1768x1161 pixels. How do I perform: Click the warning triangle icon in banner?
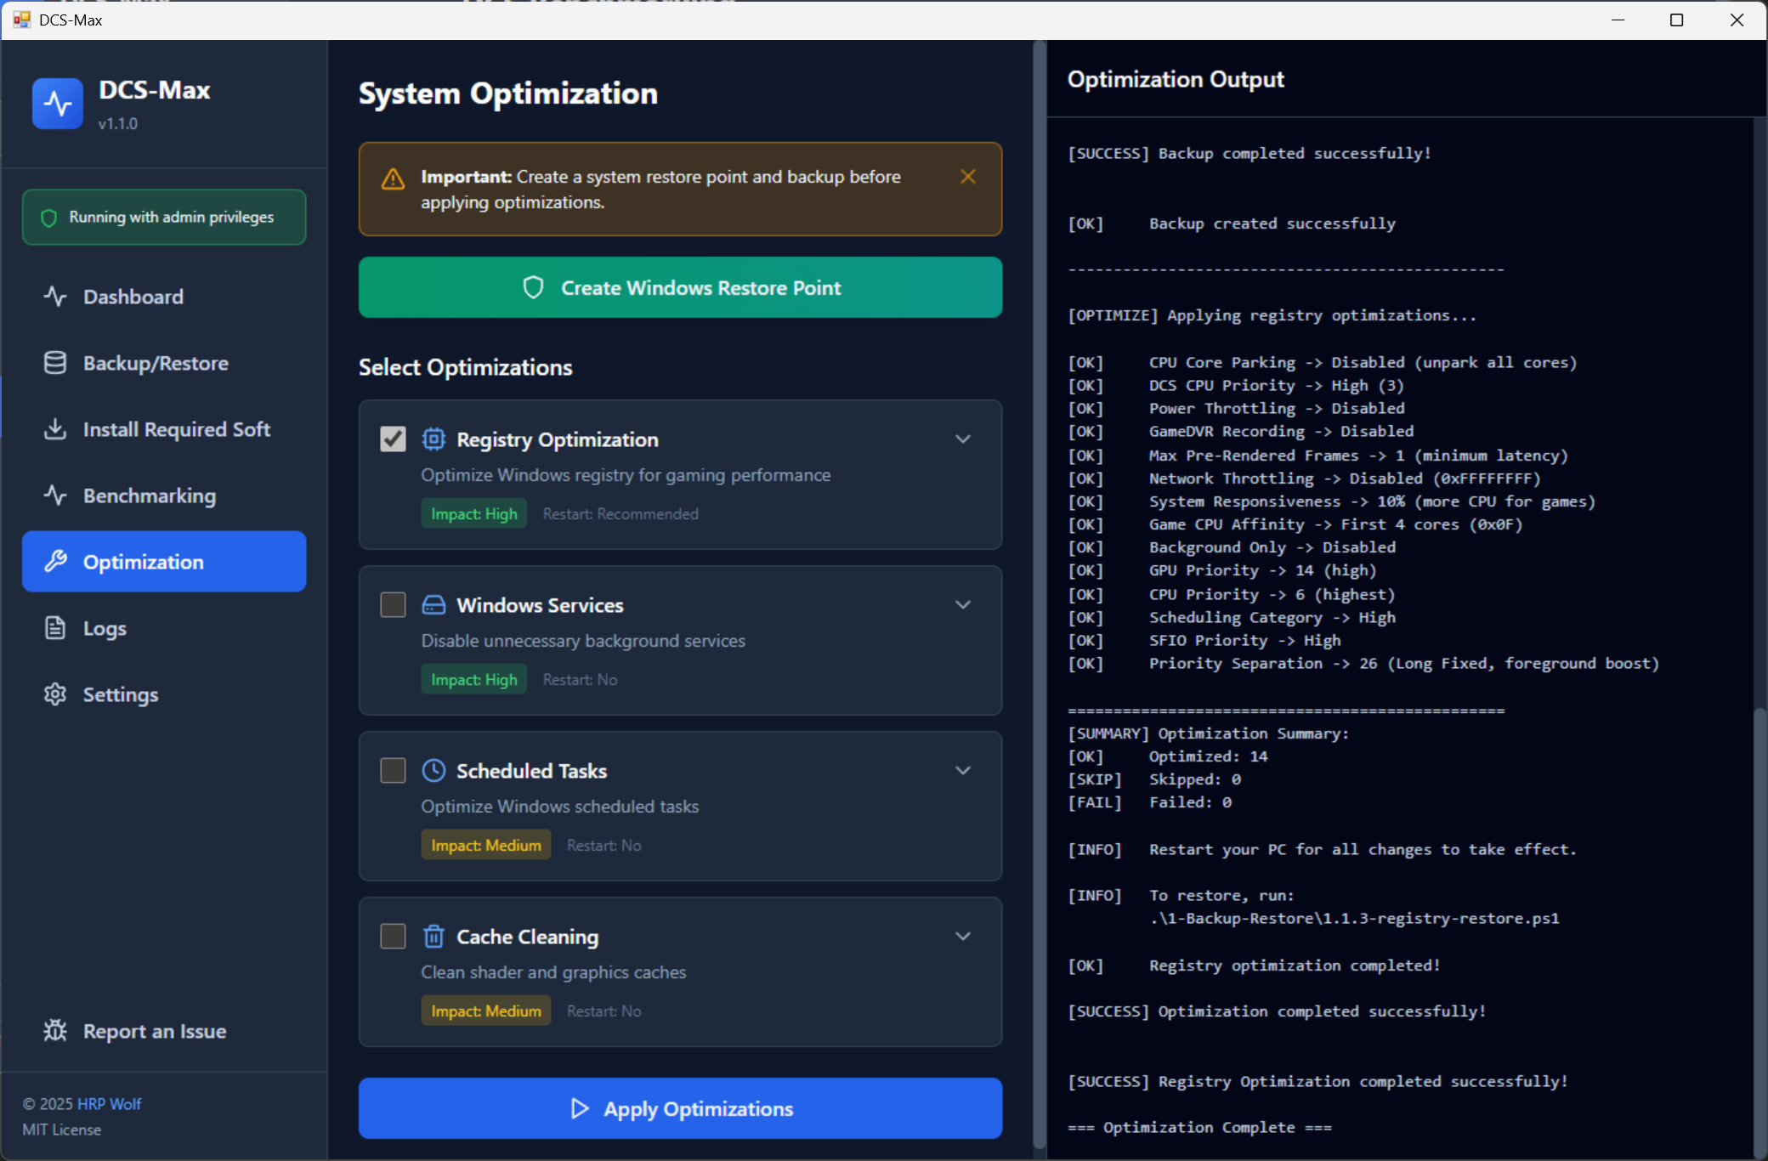pos(393,178)
